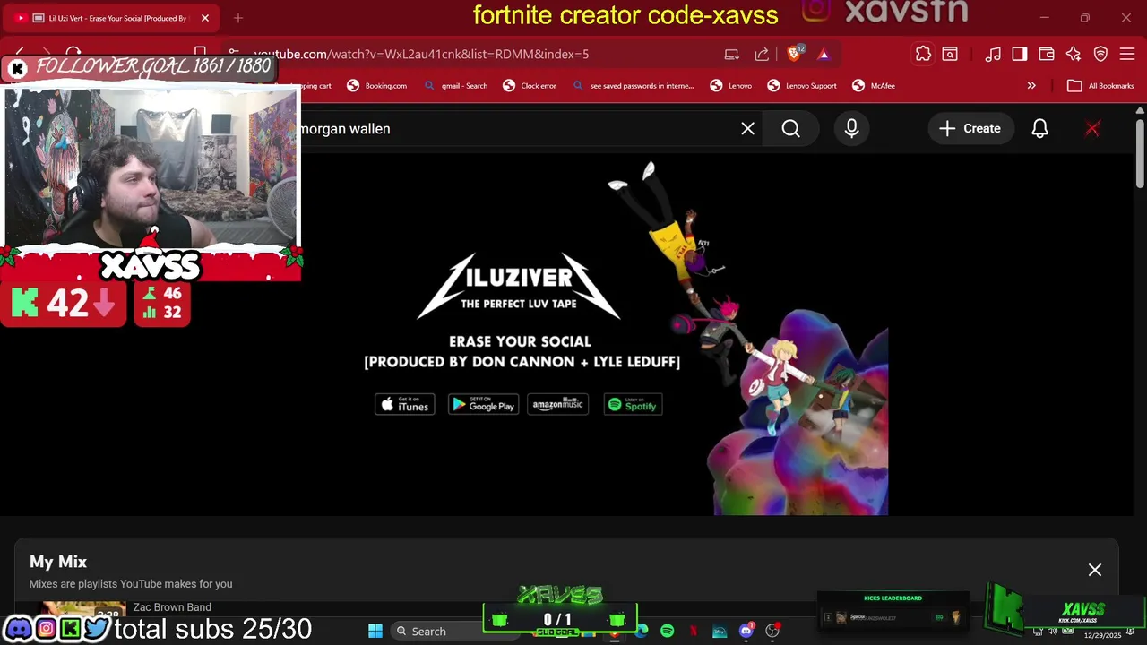Screen dimensions: 1147x645
Task: Click the install app icon in address bar
Action: tap(732, 55)
